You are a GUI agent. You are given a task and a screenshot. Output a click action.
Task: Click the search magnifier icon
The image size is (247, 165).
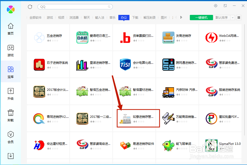point(109,7)
